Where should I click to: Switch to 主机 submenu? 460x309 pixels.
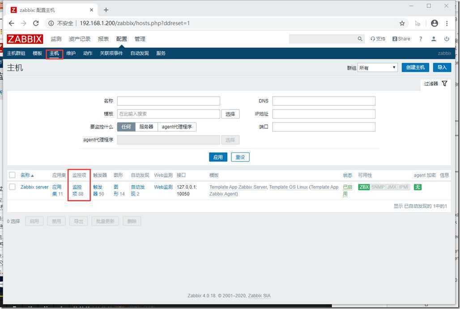[54, 53]
